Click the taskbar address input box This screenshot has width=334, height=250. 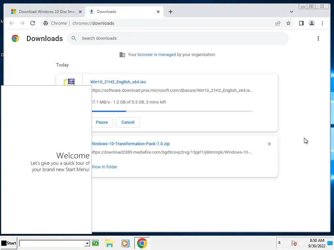click(52, 243)
